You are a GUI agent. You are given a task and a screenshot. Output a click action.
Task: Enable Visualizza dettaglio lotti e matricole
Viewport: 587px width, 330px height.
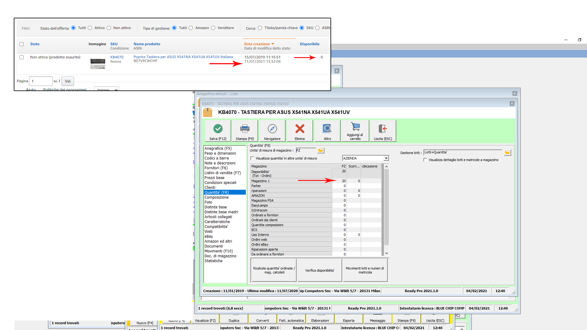[x=425, y=160]
